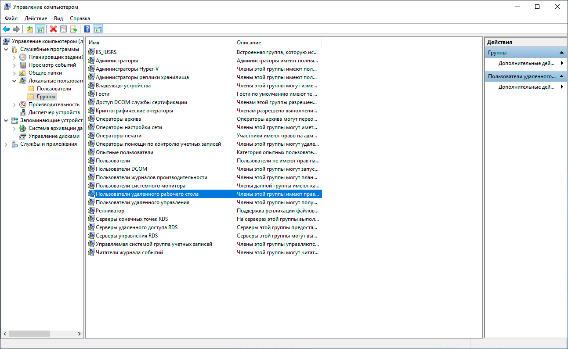
Task: Click the Forward arrow in the toolbar
Action: pos(16,29)
